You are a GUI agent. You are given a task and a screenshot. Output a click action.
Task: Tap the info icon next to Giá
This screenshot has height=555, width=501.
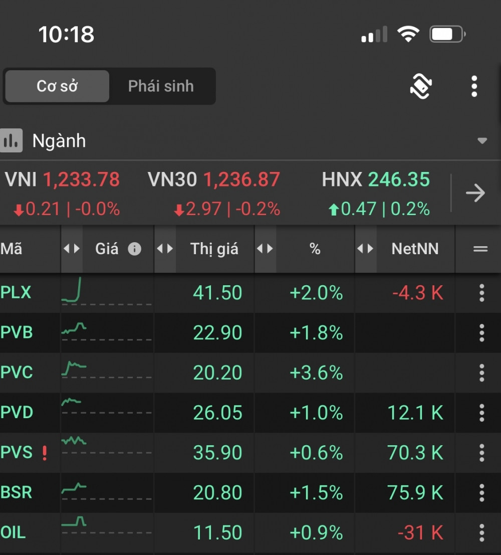click(x=134, y=249)
